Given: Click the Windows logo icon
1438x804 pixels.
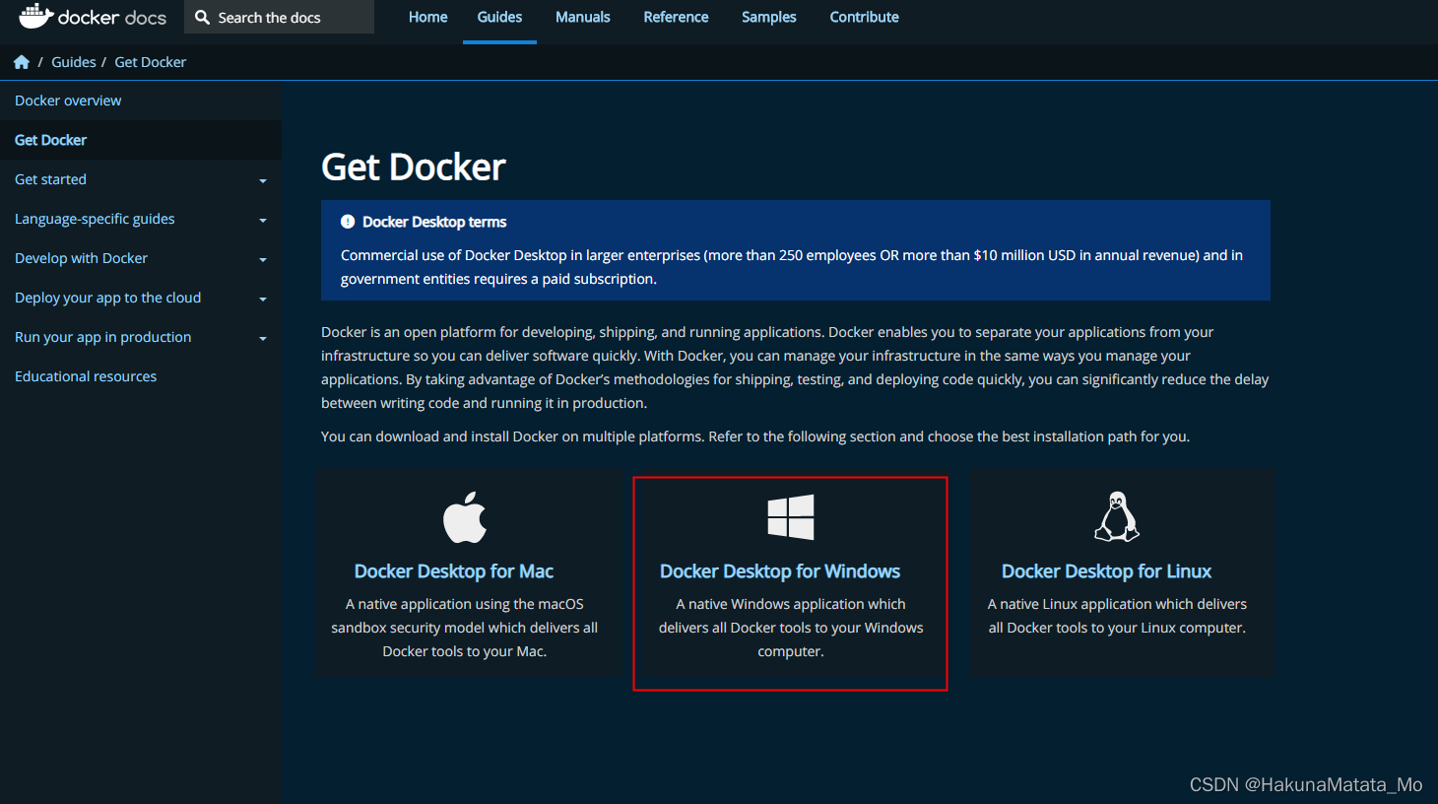Looking at the screenshot, I should [791, 517].
